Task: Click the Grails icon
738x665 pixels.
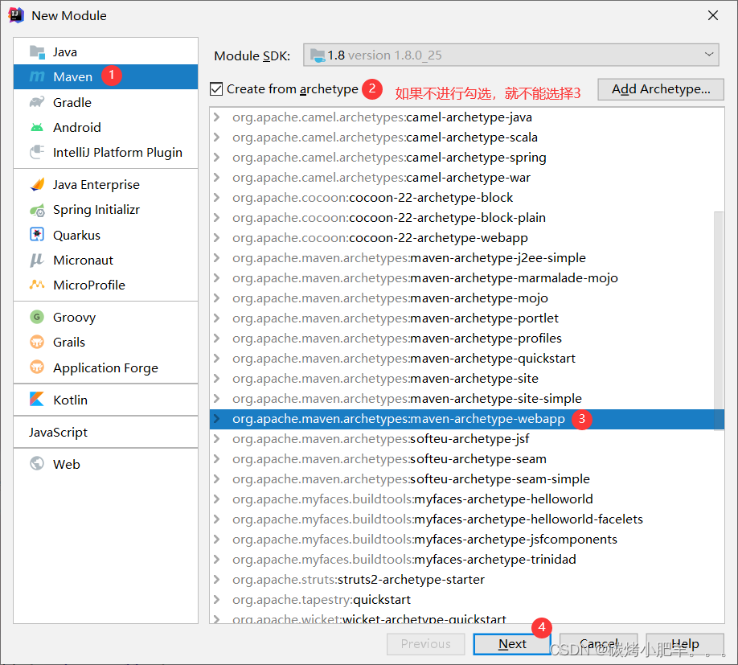Action: 37,342
